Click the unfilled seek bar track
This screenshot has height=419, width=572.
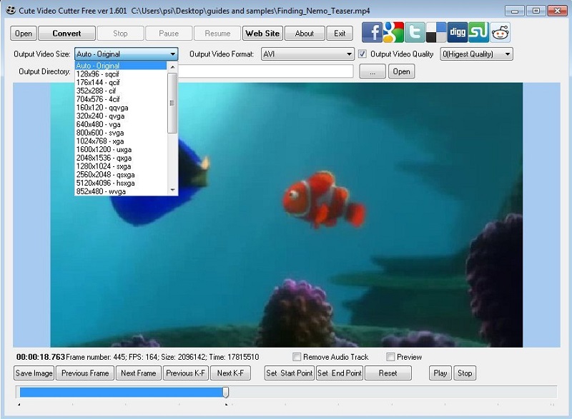393,392
